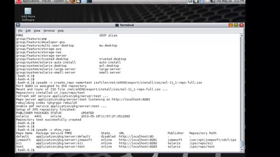
Task: Click the line 'Setup of IPS repository finished:'
Action: tap(46, 109)
